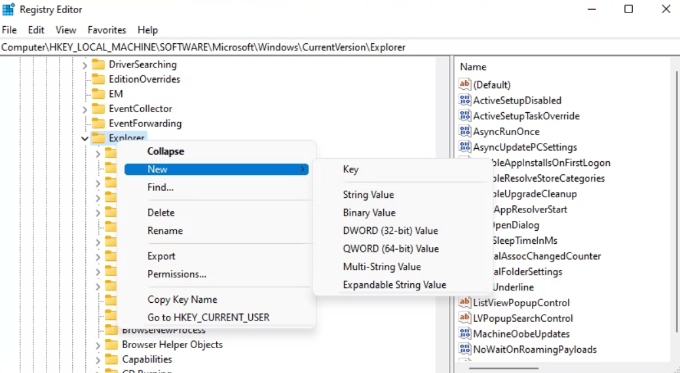Select the AsyncRunOnce value name
The image size is (680, 373).
pyautogui.click(x=506, y=132)
